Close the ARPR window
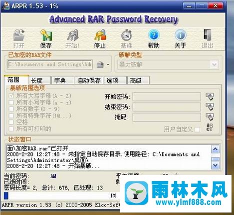234x215 pixels. [216, 6]
